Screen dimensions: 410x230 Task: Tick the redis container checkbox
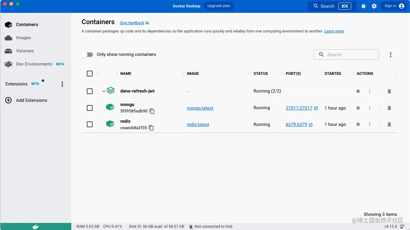click(x=90, y=124)
